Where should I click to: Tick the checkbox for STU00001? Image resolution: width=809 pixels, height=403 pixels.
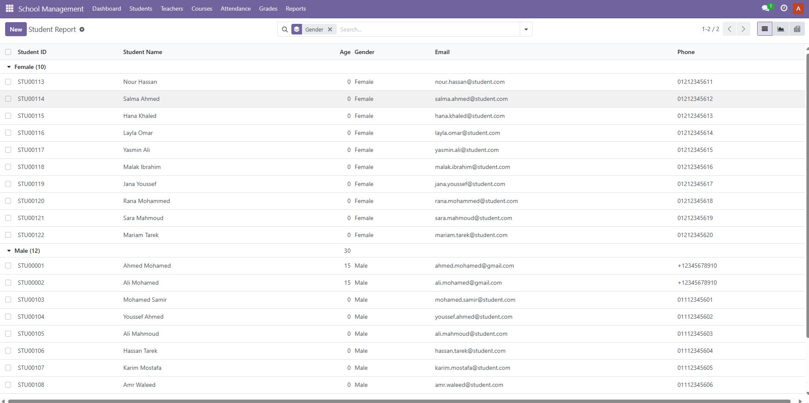point(8,266)
